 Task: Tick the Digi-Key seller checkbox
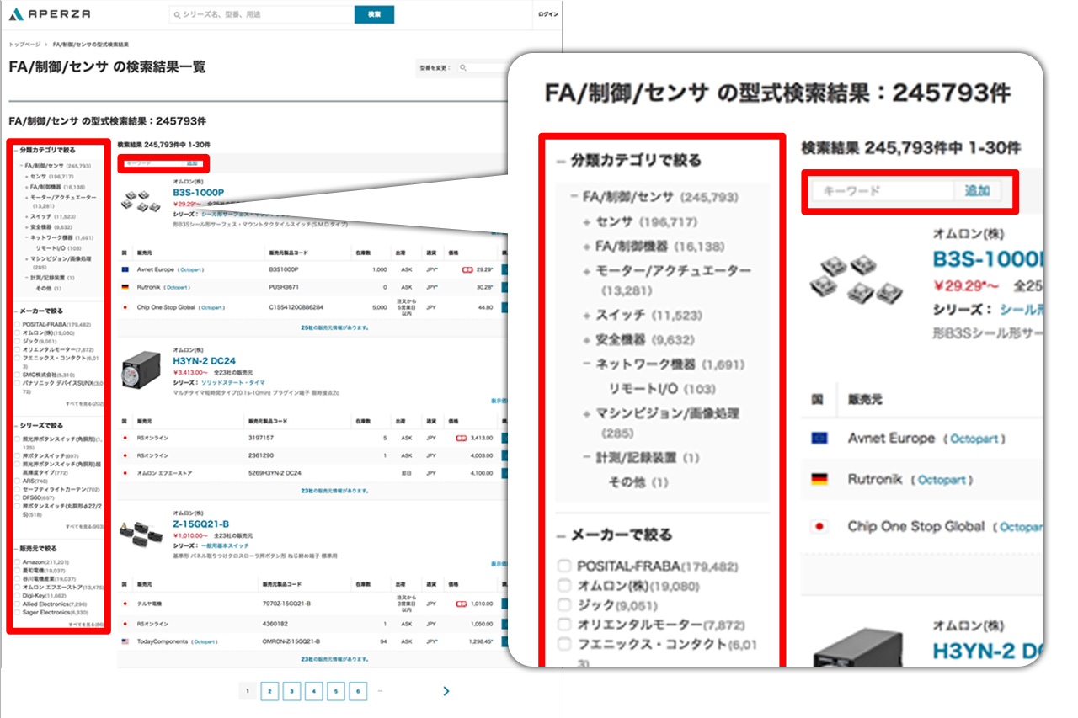19,595
